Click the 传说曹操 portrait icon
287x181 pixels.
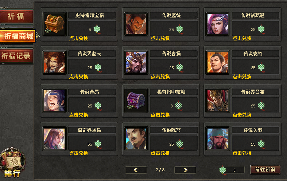[x=136, y=62]
